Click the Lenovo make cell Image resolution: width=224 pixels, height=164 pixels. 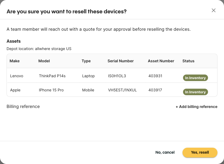point(17,76)
